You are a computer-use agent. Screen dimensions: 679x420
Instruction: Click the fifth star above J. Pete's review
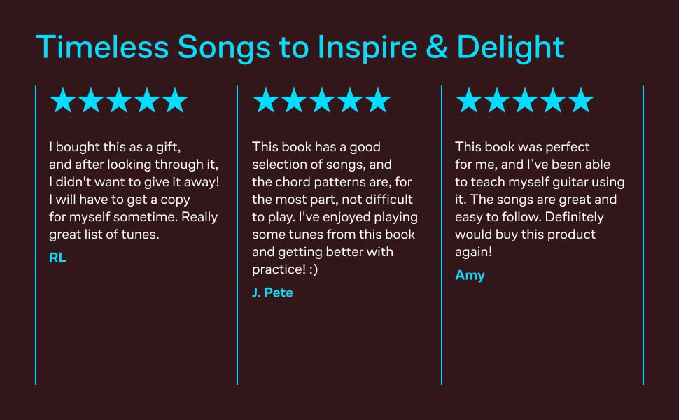point(378,101)
